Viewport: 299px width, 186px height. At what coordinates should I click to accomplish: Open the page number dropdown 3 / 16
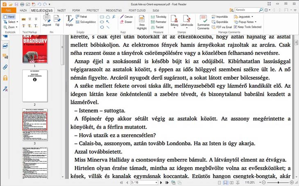pyautogui.click(x=156, y=183)
